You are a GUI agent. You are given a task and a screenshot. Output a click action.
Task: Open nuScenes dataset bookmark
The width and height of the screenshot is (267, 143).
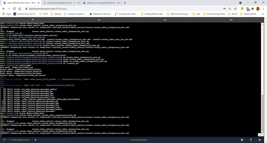[x=75, y=14]
